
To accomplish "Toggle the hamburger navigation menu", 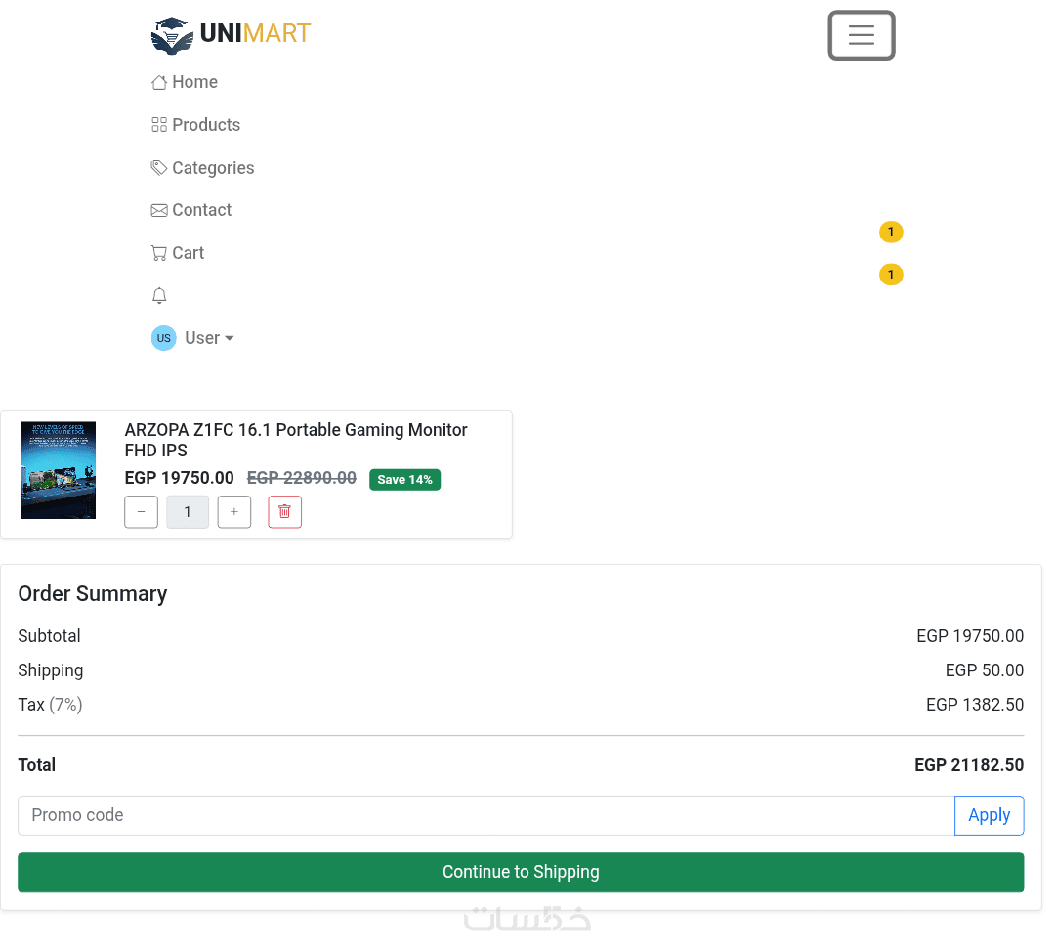I will 862,35.
